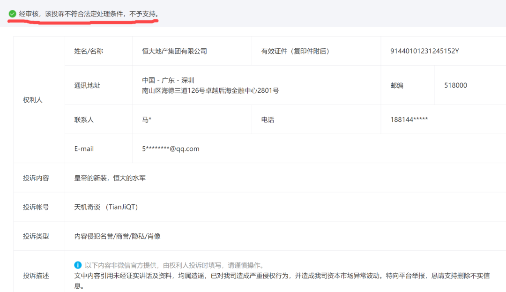The image size is (506, 292).
Task: Click the 投诉内容 row label
Action: [x=36, y=178]
